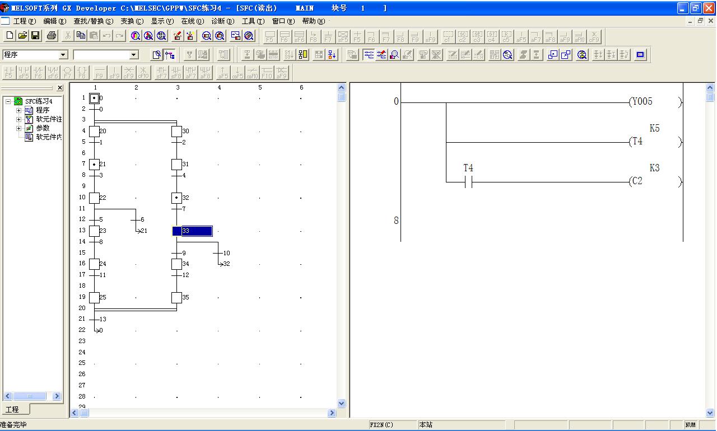Open a project with the folder icon
Viewport: 717px width, 431px height.
point(22,36)
